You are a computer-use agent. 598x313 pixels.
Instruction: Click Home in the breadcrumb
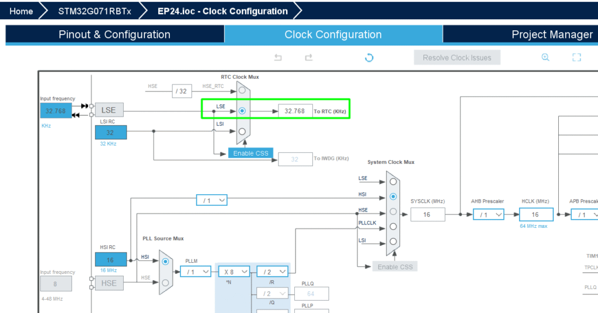click(x=21, y=11)
